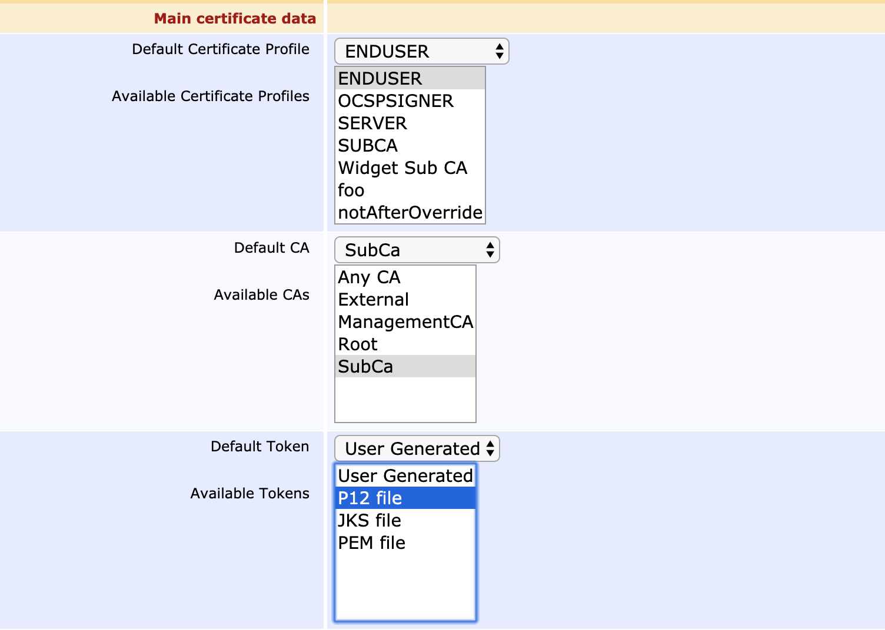This screenshot has height=630, width=885.
Task: Select notAfterOverride certificate profile
Action: pos(410,213)
